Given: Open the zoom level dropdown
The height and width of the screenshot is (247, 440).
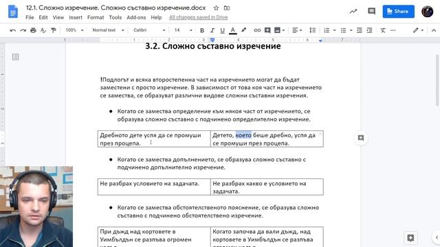Looking at the screenshot, I should click(x=74, y=30).
